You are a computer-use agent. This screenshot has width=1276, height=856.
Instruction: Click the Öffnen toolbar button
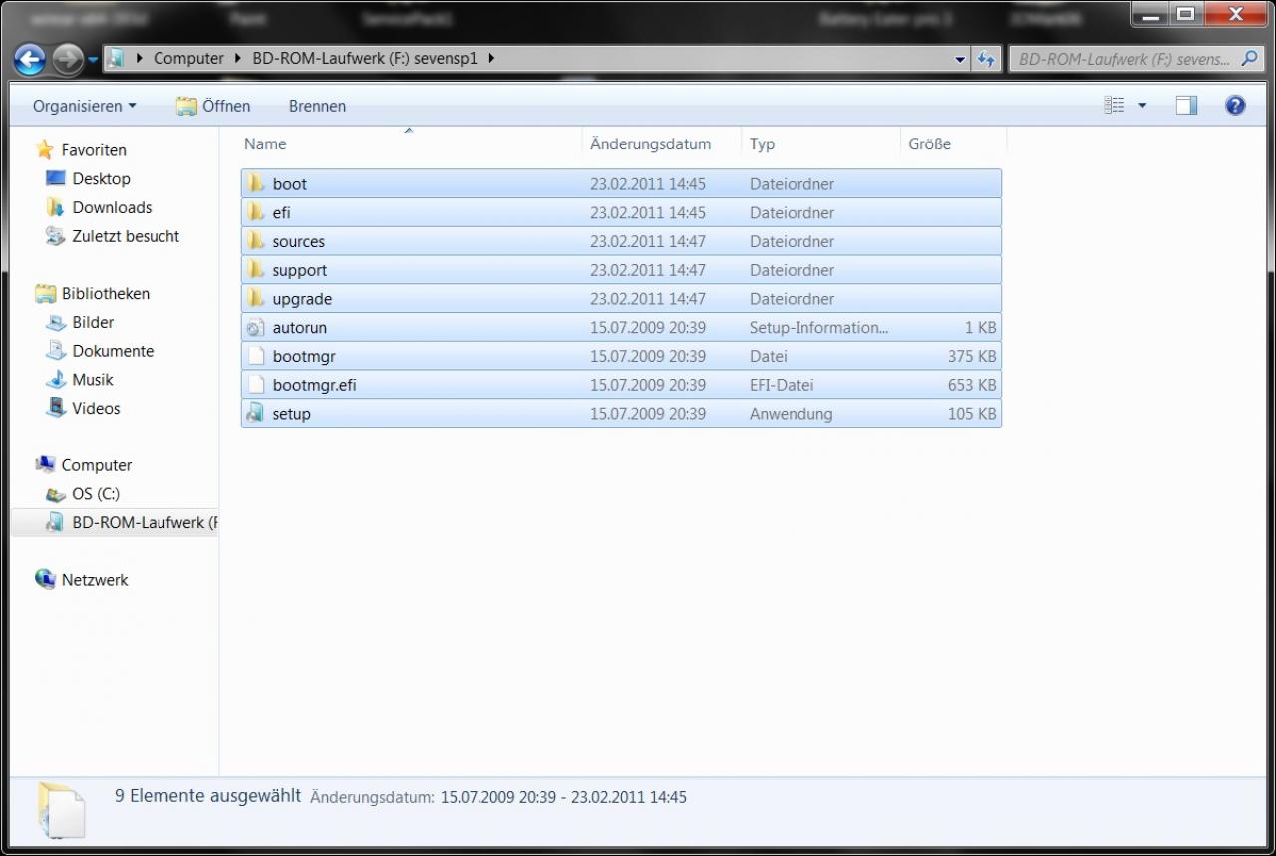coord(214,106)
